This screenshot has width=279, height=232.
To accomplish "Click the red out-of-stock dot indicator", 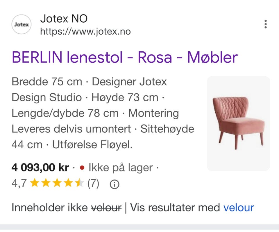I will click(x=83, y=168).
